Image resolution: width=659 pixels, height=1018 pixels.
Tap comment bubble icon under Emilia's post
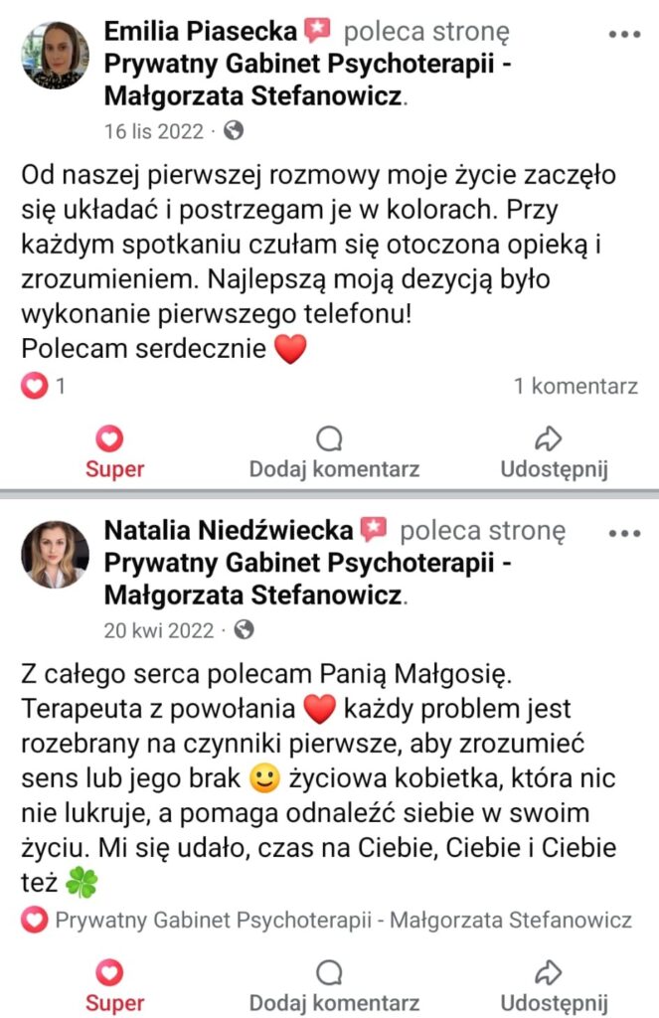tap(329, 439)
